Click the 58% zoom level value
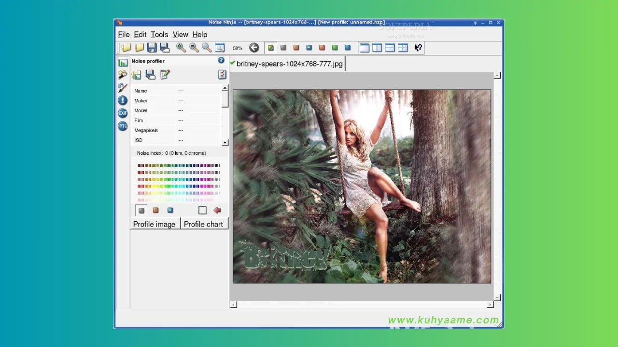The height and width of the screenshot is (347, 618). pyautogui.click(x=238, y=48)
